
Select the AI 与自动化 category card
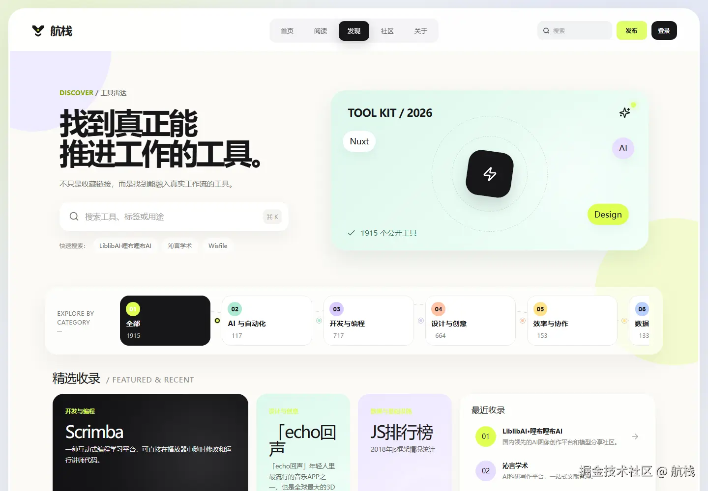[267, 321]
